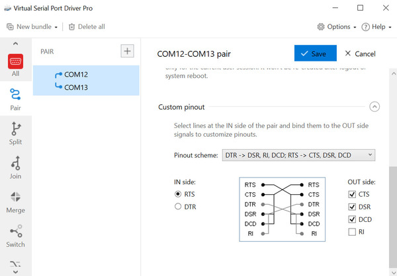Click the COM13 port connector icon
The height and width of the screenshot is (276, 397).
tap(58, 86)
